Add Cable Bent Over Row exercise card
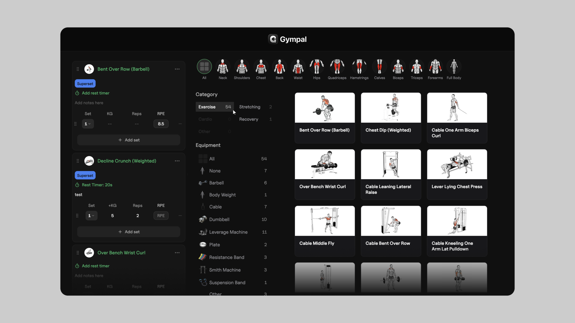 click(391, 231)
